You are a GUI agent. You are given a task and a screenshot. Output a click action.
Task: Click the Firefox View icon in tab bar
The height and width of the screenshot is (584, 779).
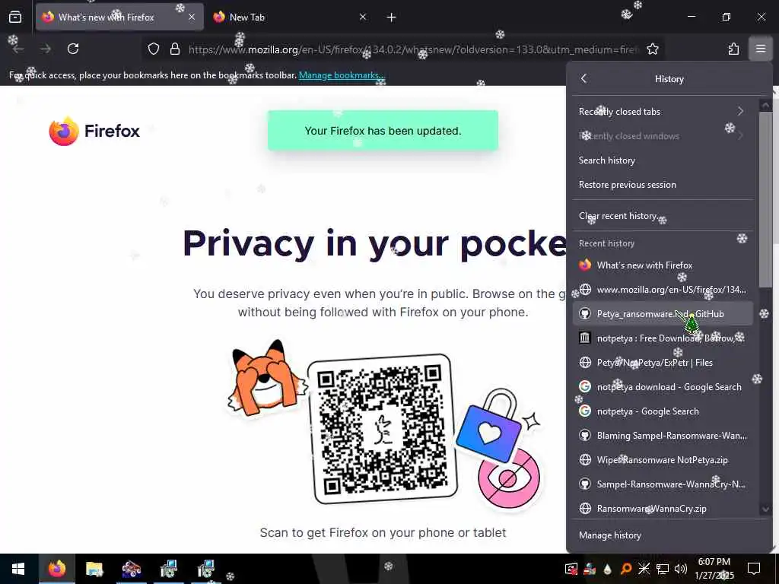(15, 17)
